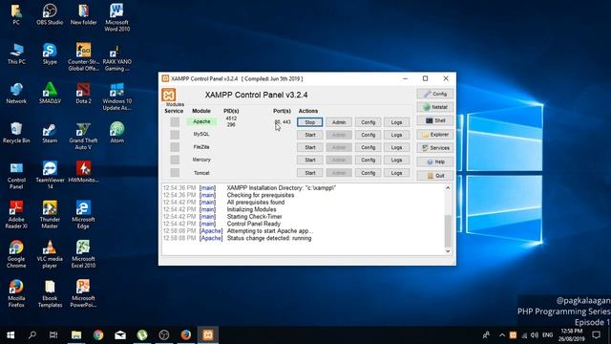Open Apache Admin page
This screenshot has height=344, width=611.
click(x=339, y=122)
